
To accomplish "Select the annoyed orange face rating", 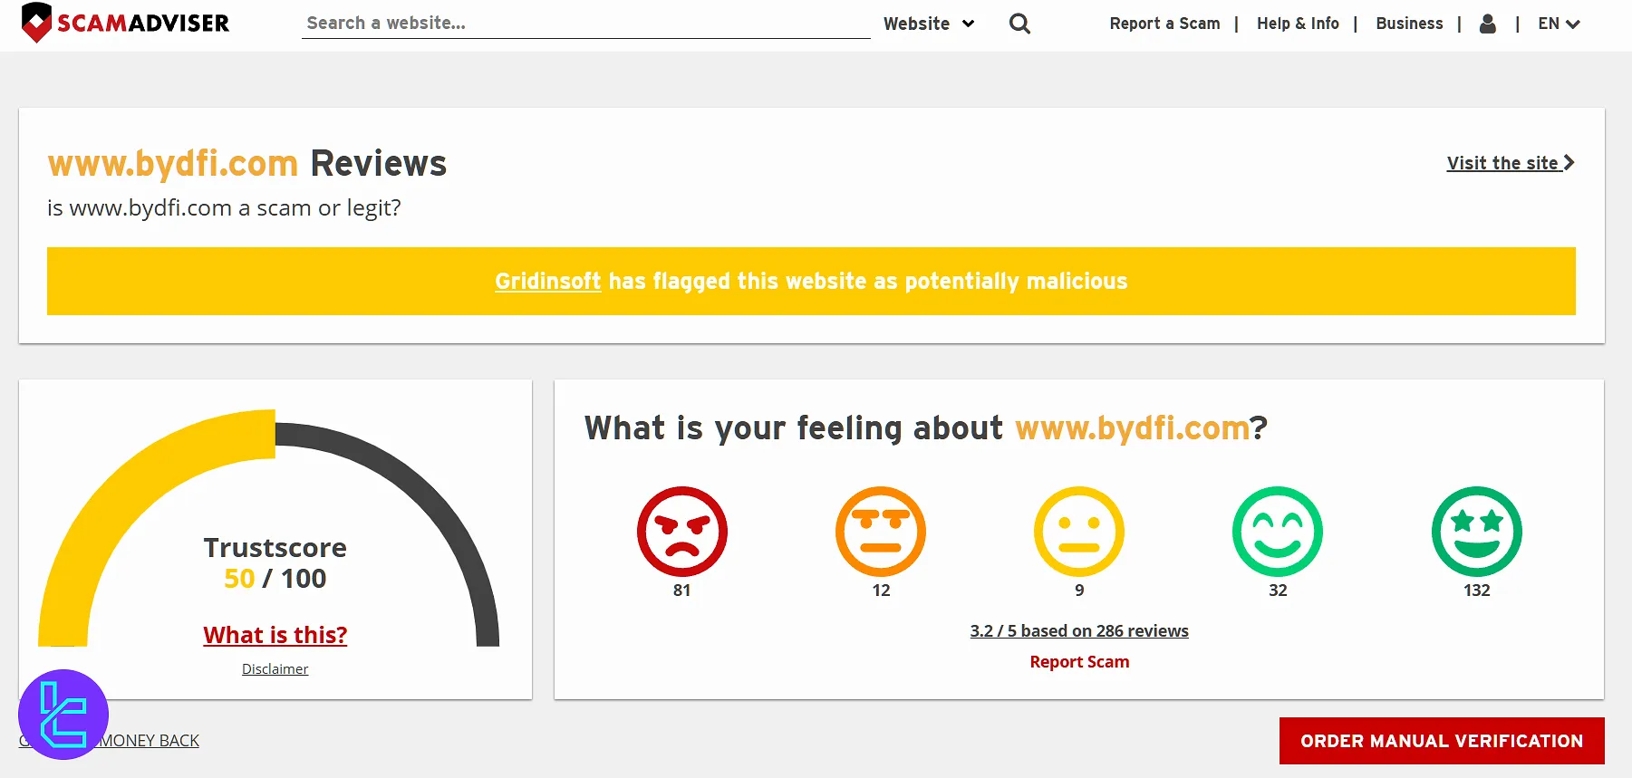I will (x=881, y=532).
